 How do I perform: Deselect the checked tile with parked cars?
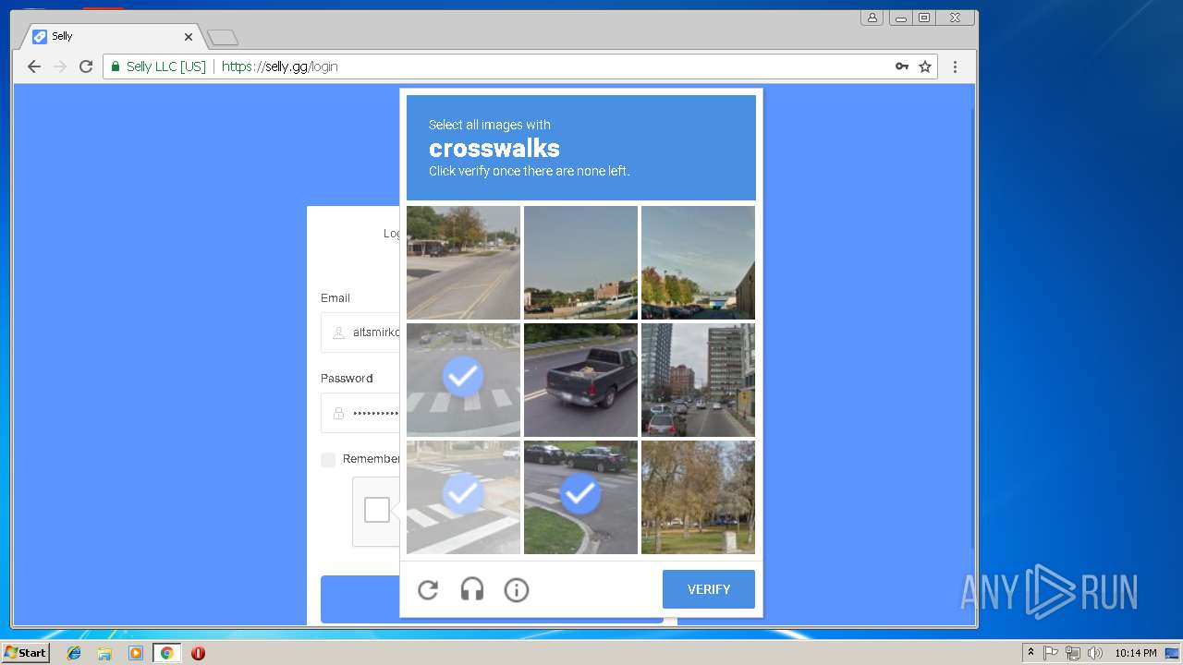tap(580, 497)
